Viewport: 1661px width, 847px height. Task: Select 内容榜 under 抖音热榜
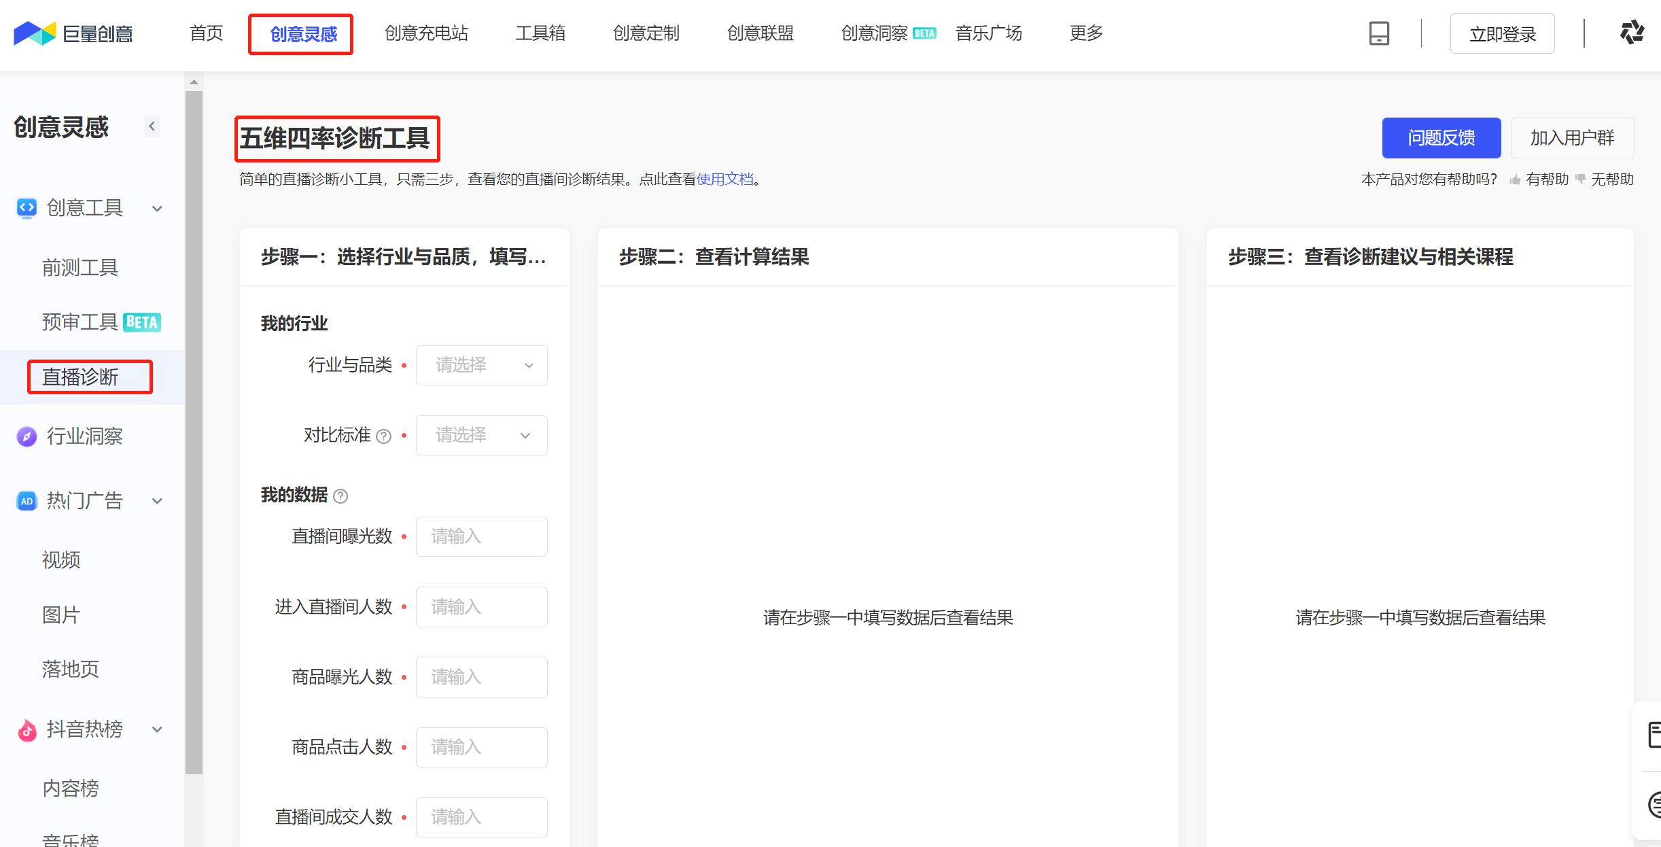71,789
